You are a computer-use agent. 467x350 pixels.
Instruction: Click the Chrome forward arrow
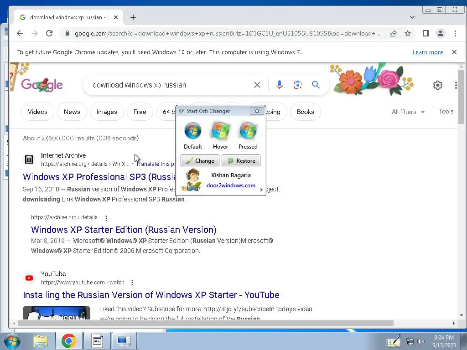pyautogui.click(x=35, y=33)
